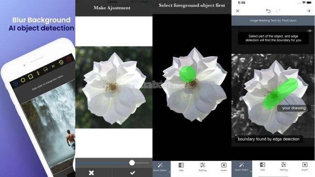The height and width of the screenshot is (177, 315).
Task: Click the 'Make Ajustment' title
Action: tap(112, 8)
